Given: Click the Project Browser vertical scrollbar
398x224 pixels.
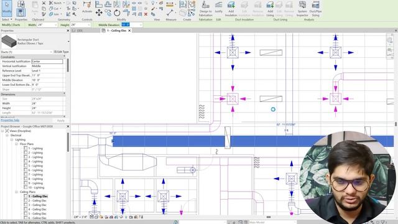Looking at the screenshot, I should (x=68, y=142).
